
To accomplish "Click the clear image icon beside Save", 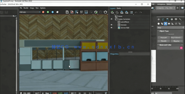I will pyautogui.click(x=72, y=12).
